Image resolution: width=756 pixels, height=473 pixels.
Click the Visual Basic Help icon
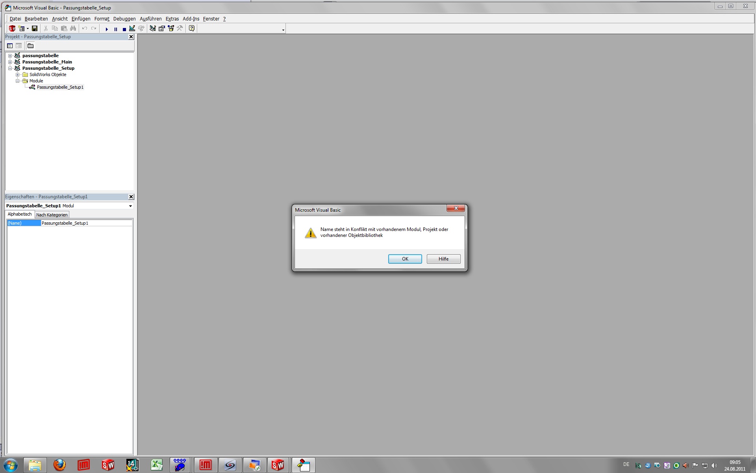point(191,28)
